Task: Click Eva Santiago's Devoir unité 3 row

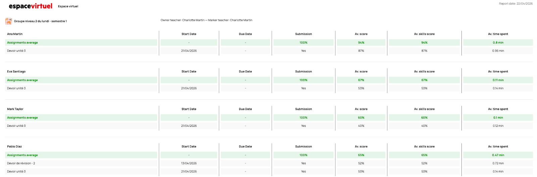Action: pyautogui.click(x=16, y=88)
